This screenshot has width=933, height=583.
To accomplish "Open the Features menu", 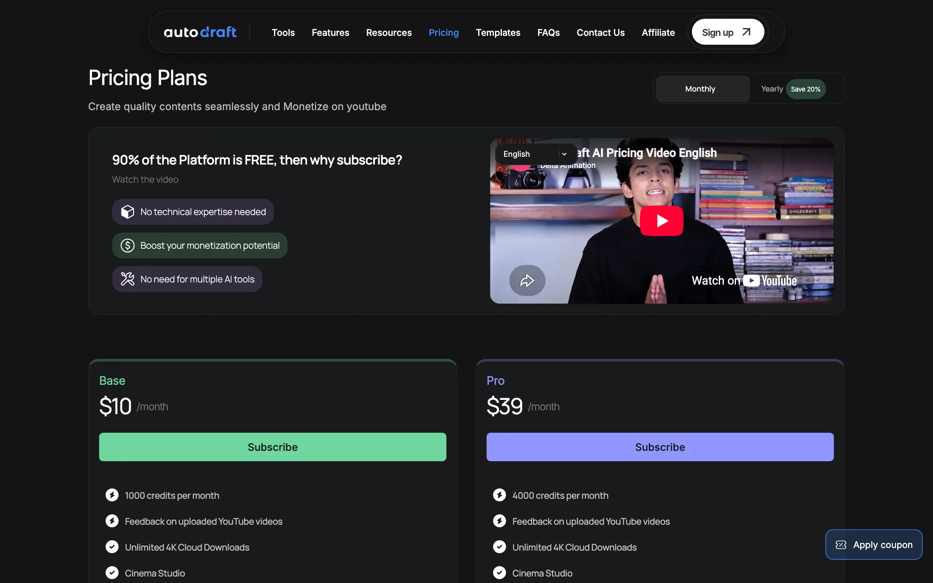I will (x=330, y=32).
